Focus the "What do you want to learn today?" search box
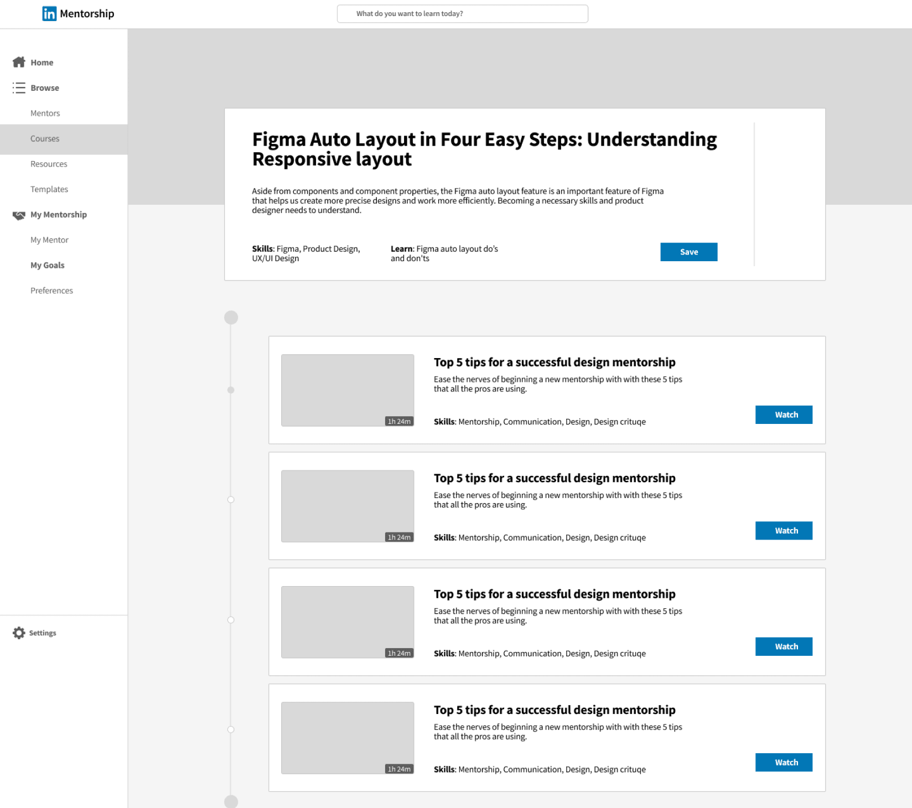The image size is (912, 808). tap(463, 14)
